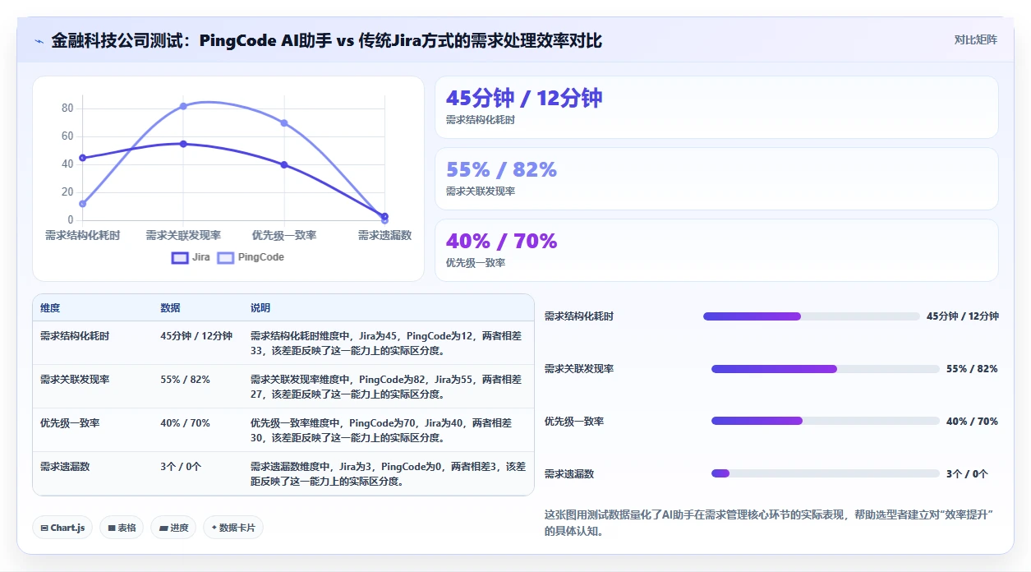Viewport: 1031px width, 572px height.
Task: Click the 需求遗漏数 label left of its progress bar
Action: pos(569,474)
